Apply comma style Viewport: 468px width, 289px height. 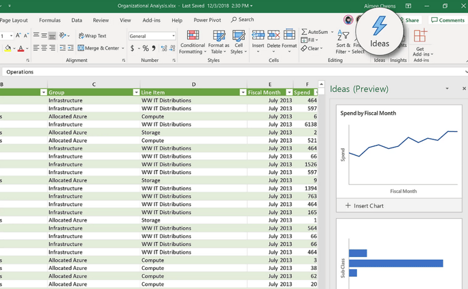154,48
